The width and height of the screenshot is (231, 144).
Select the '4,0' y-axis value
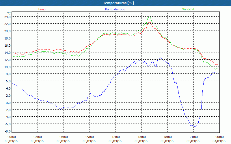tap(8, 88)
